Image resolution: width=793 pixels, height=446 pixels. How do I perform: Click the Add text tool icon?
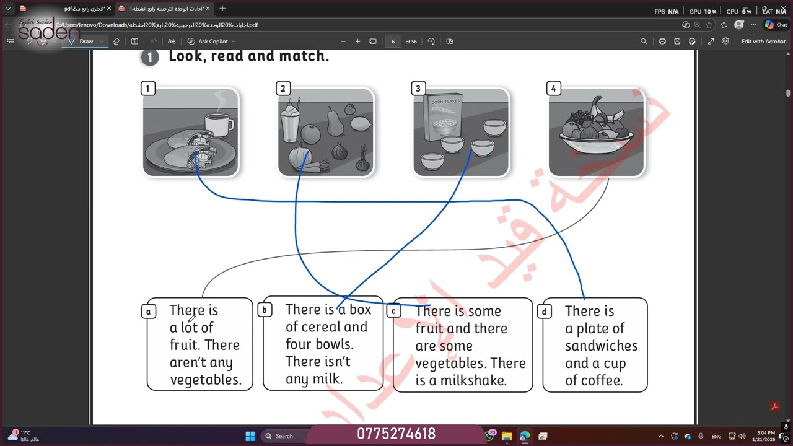pyautogui.click(x=134, y=42)
